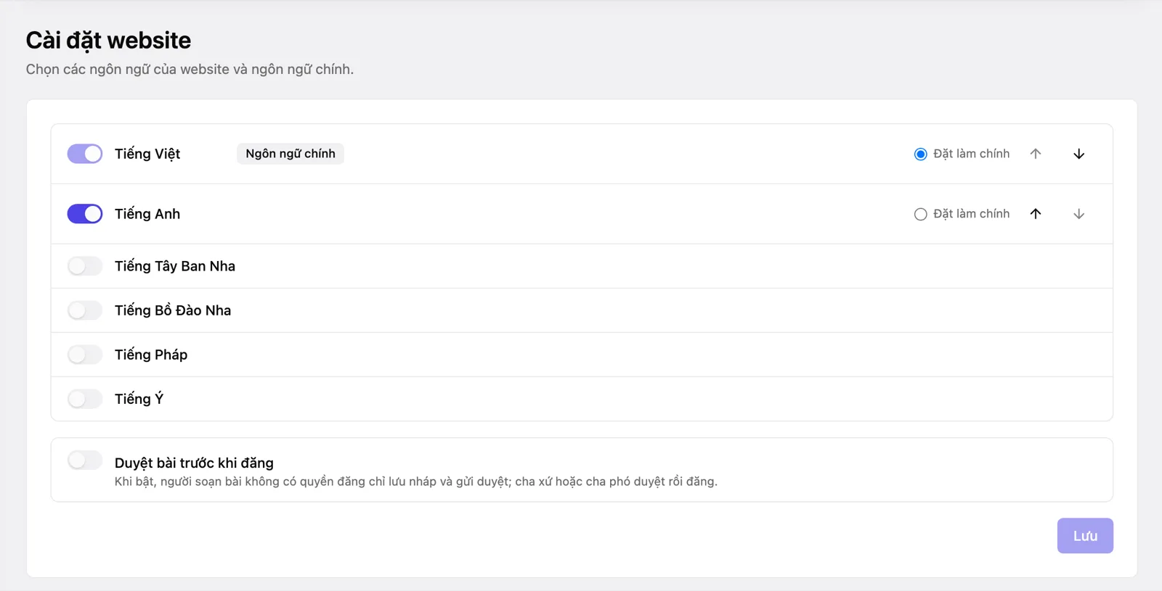This screenshot has height=591, width=1162.
Task: Click the Lưu save button
Action: click(x=1085, y=536)
